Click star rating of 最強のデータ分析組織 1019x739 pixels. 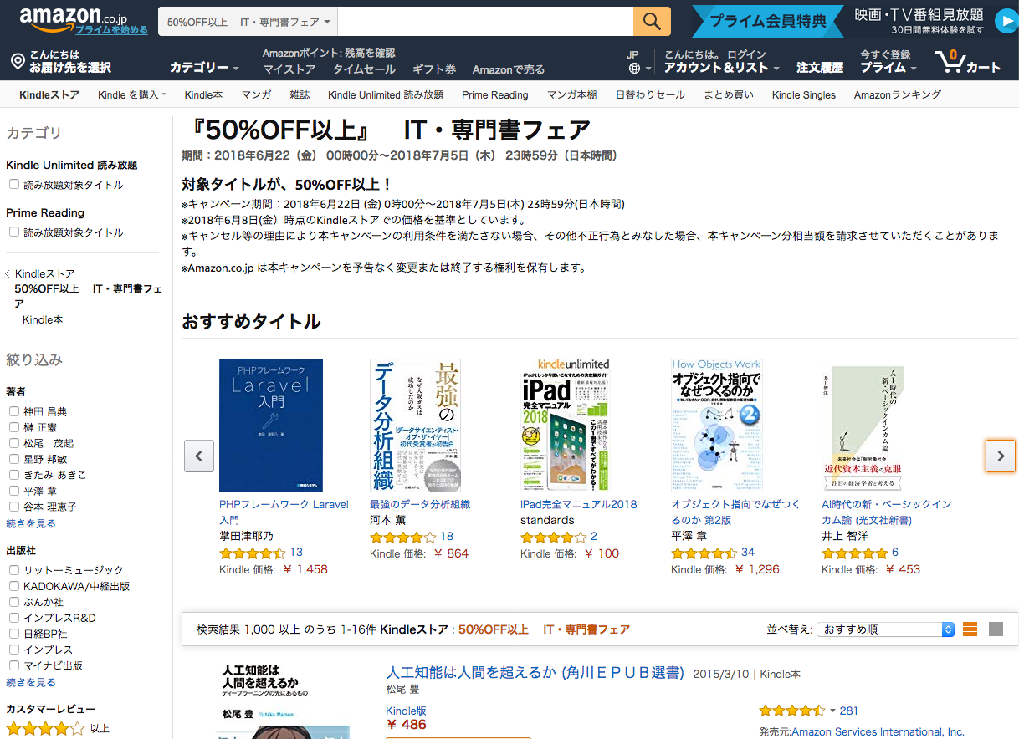tap(402, 538)
